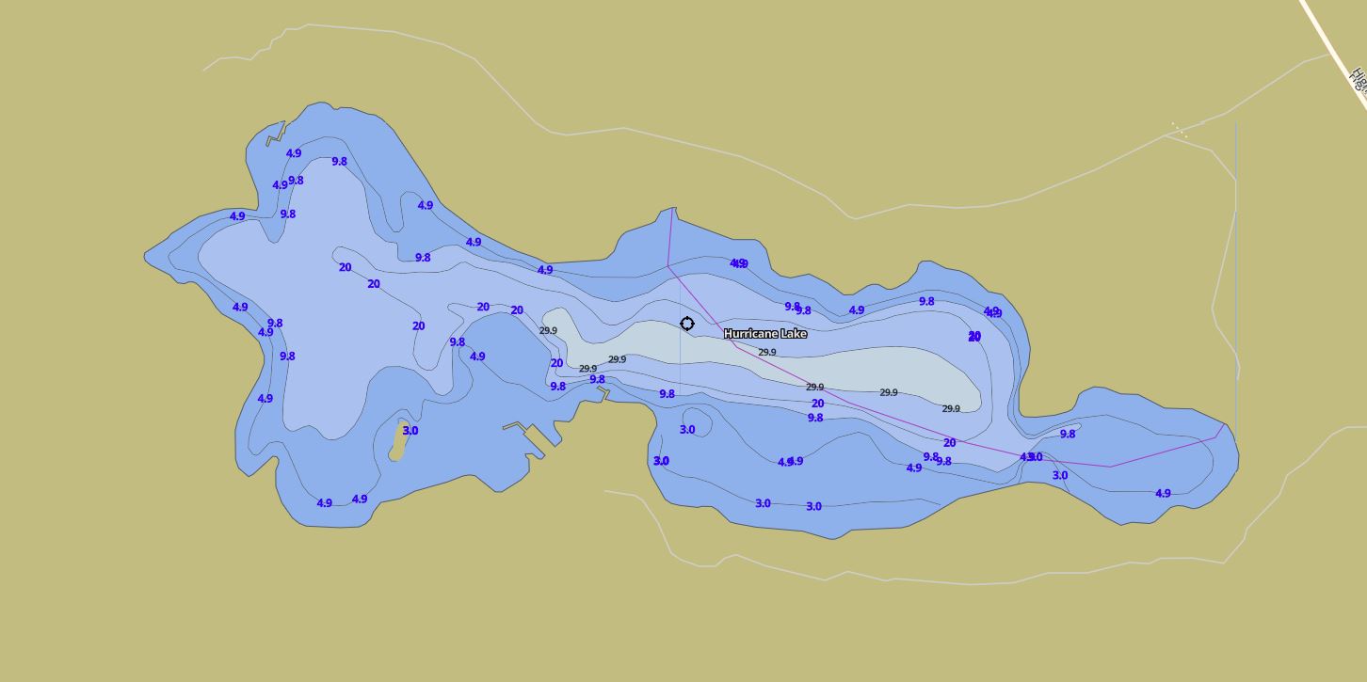Click the crosshair position marker on the lake
This screenshot has width=1367, height=682.
click(x=686, y=324)
